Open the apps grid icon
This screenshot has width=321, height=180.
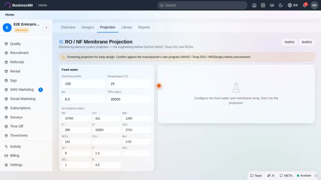pos(263,5)
